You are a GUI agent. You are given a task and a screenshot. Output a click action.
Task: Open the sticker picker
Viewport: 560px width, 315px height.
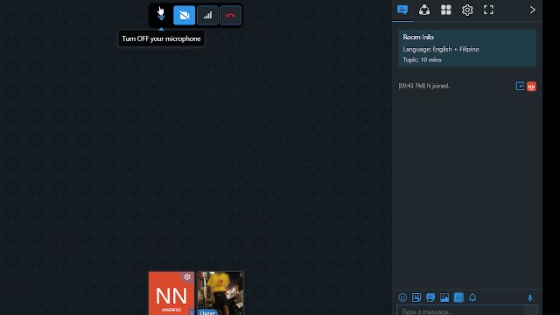coord(416,297)
